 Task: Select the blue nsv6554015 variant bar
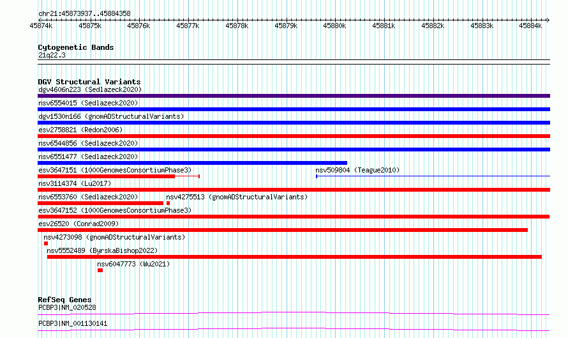(x=294, y=109)
